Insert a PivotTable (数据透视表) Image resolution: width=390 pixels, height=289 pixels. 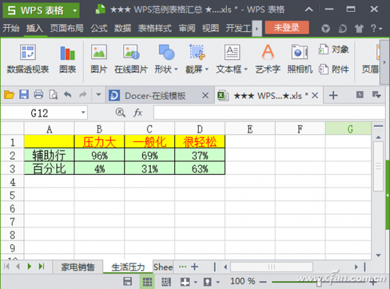point(27,59)
